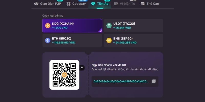This screenshot has width=205, height=102.
Task: Select the USDT (TRC20) currency option
Action: [133, 26]
